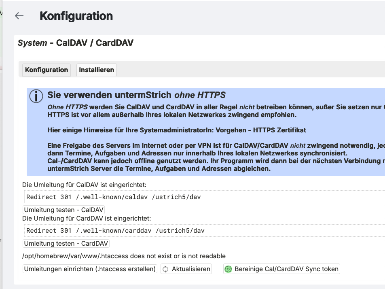Open the Installieren tab

tap(97, 70)
